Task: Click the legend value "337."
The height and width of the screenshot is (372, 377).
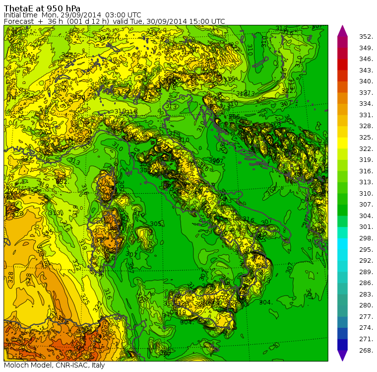Action: click(x=366, y=93)
